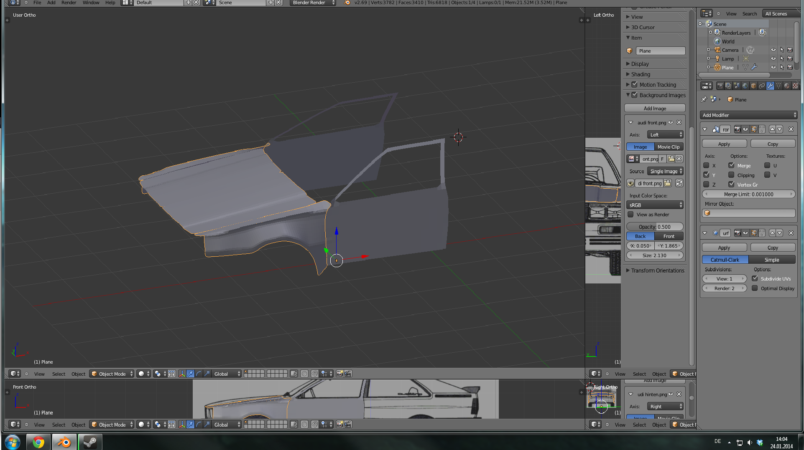
Task: Open sRGB input color space dropdown
Action: point(655,205)
